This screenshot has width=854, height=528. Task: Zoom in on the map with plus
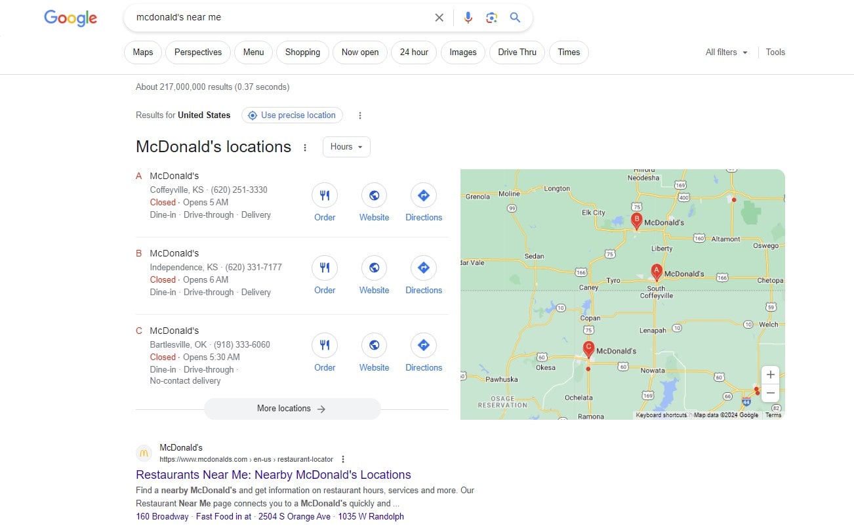pos(771,375)
